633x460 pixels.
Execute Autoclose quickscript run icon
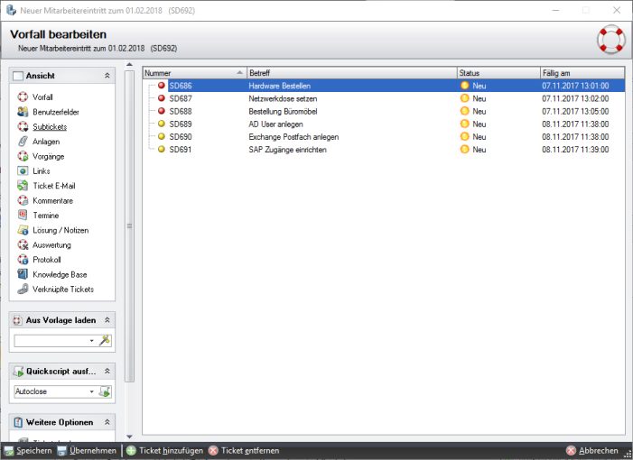pos(105,391)
